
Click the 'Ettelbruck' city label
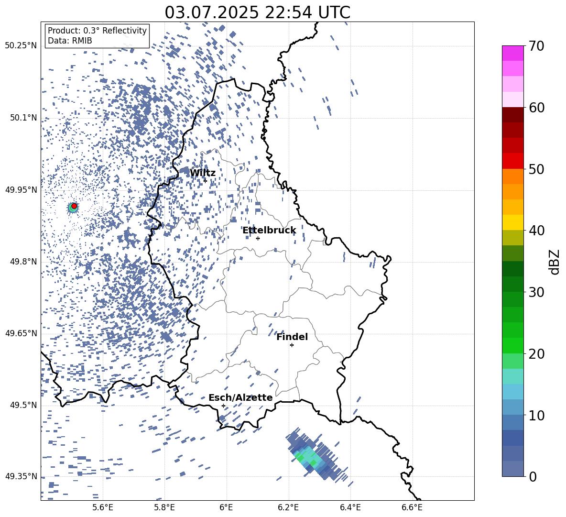point(269,231)
